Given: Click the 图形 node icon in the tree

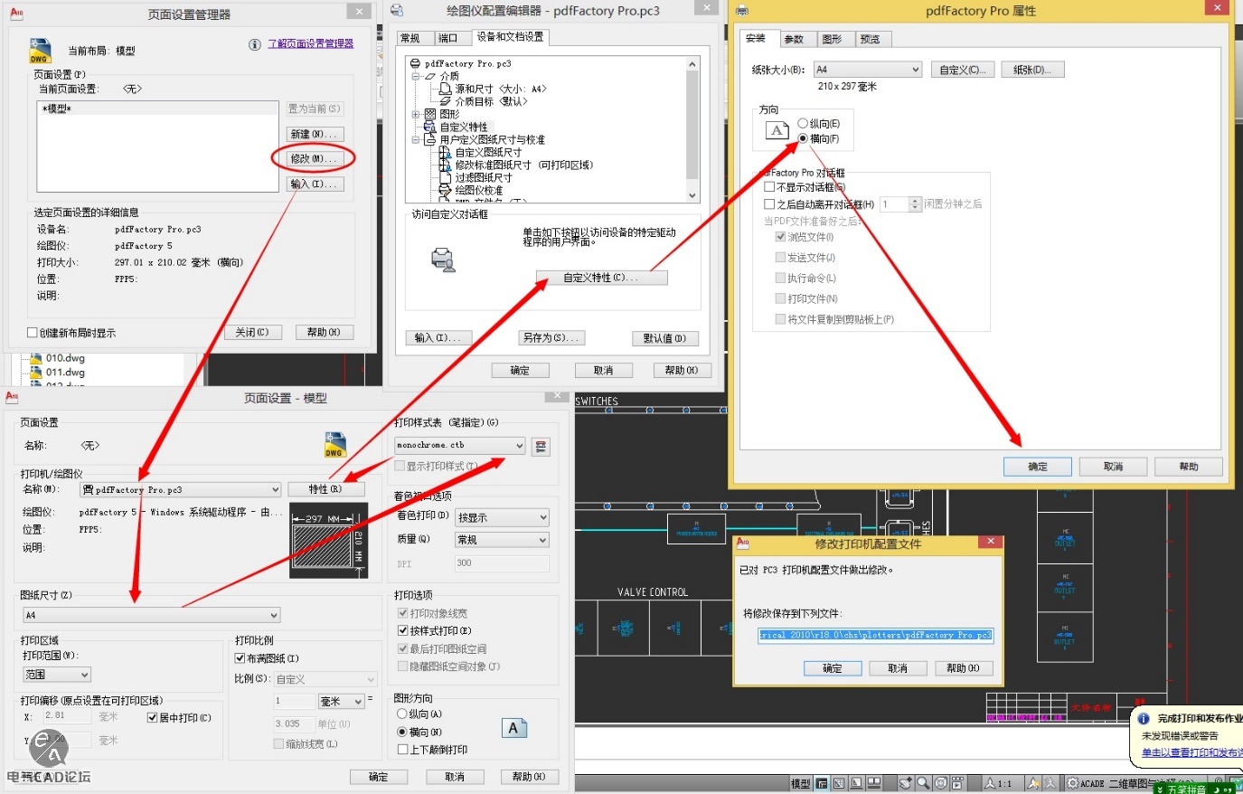Looking at the screenshot, I should tap(430, 114).
